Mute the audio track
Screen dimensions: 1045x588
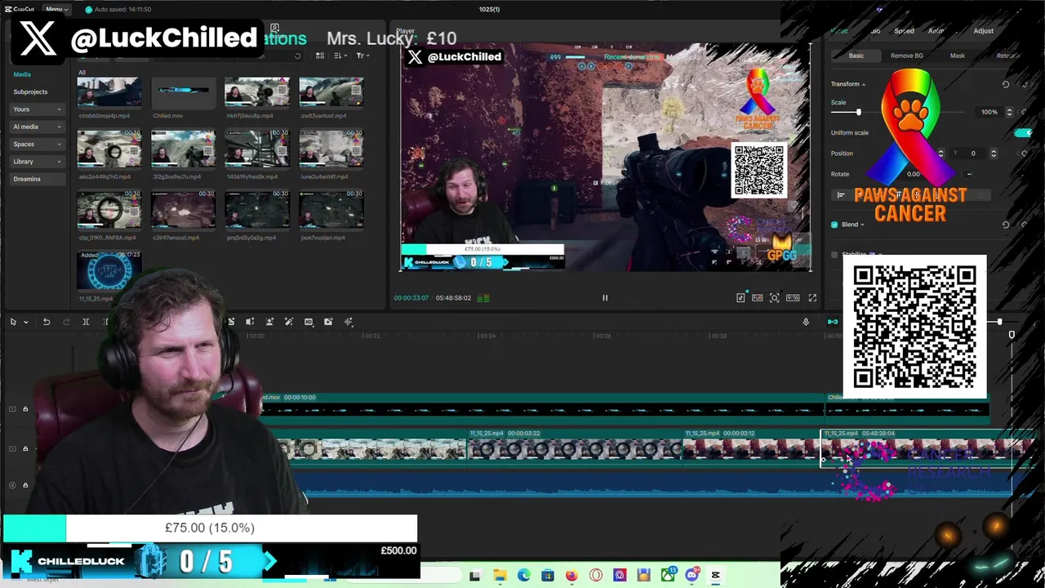pyautogui.click(x=12, y=485)
